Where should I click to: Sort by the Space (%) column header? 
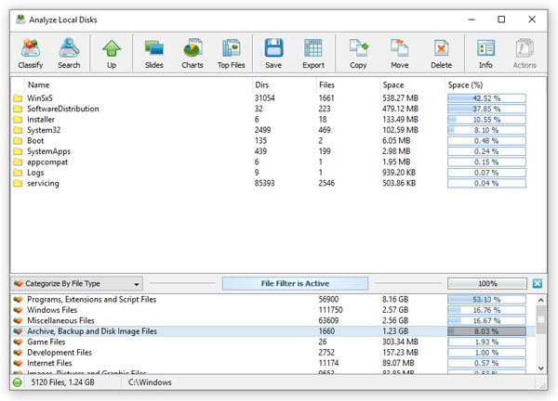(465, 84)
